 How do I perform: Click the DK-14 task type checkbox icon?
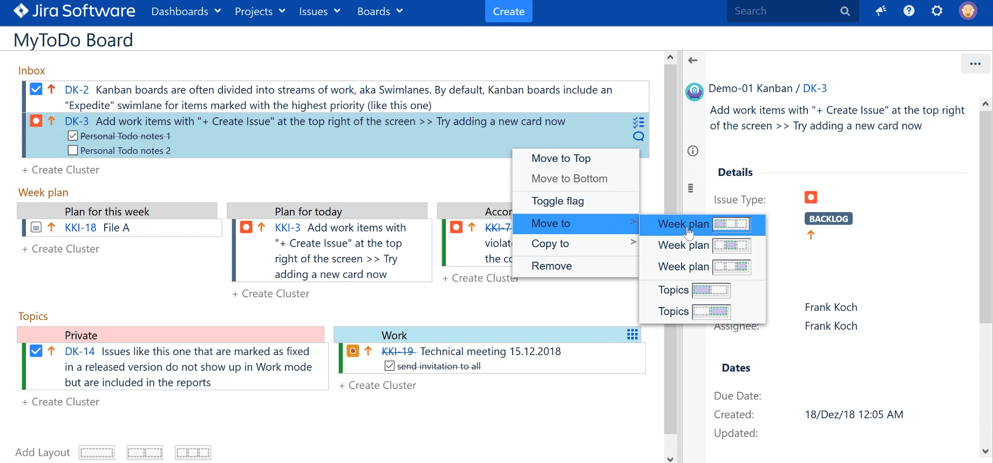(x=36, y=351)
